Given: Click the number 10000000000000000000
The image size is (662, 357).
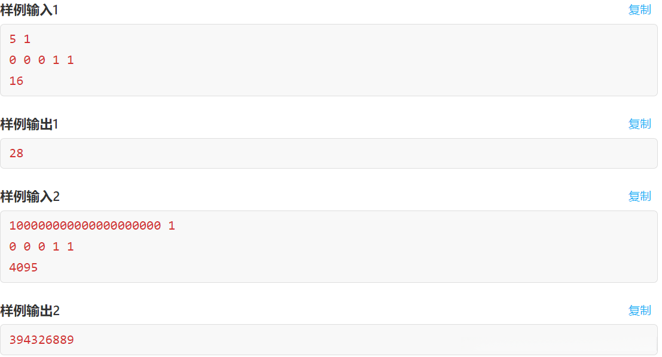Looking at the screenshot, I should click(x=85, y=225).
